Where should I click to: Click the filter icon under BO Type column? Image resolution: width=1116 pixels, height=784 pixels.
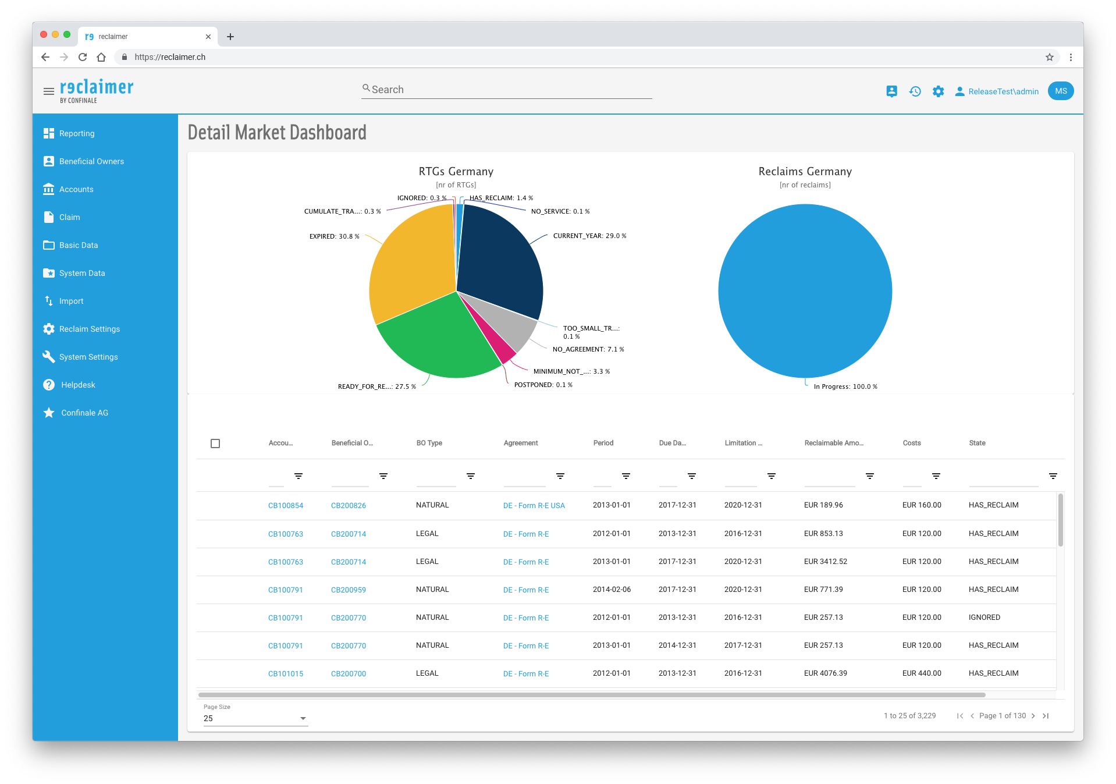click(471, 476)
